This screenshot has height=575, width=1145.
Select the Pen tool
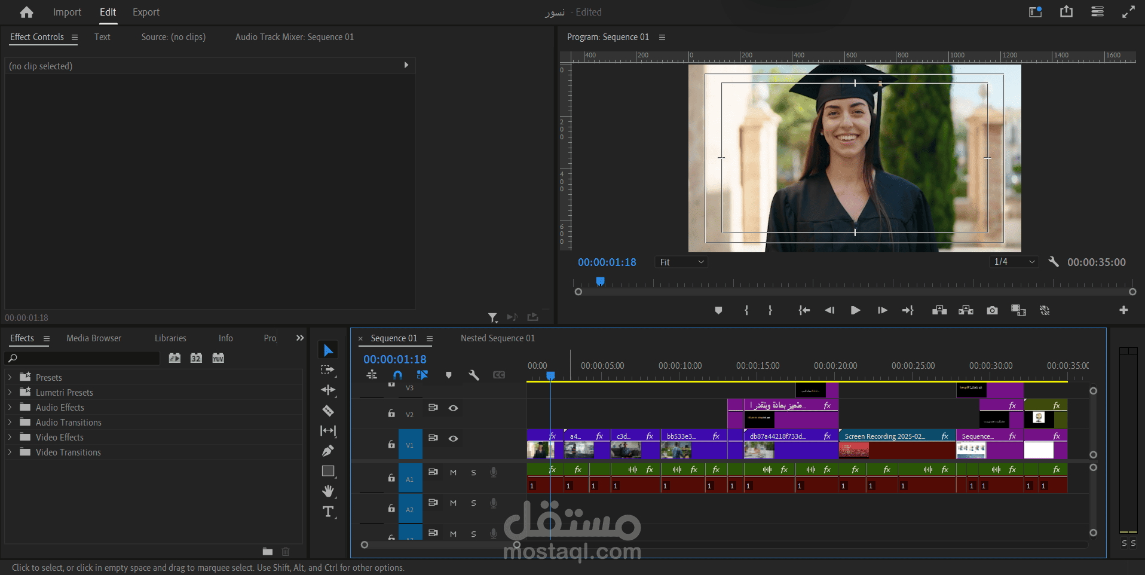pos(328,451)
